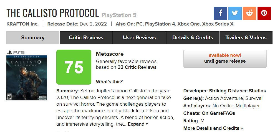Image resolution: width=275 pixels, height=132 pixels.
Task: Click the Twitter share icon
Action: point(235,13)
